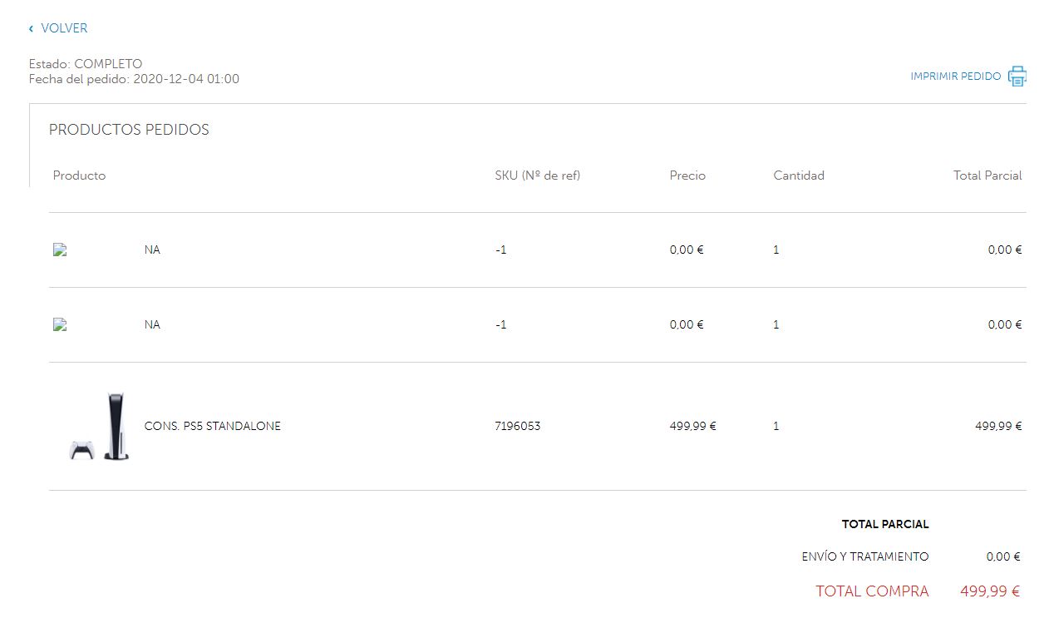1049x618 pixels.
Task: Click the Precio column header
Action: (687, 176)
